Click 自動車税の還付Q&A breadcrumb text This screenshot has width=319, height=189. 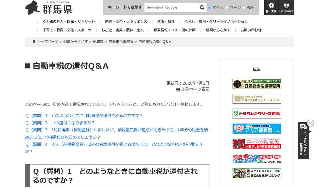pyautogui.click(x=155, y=42)
